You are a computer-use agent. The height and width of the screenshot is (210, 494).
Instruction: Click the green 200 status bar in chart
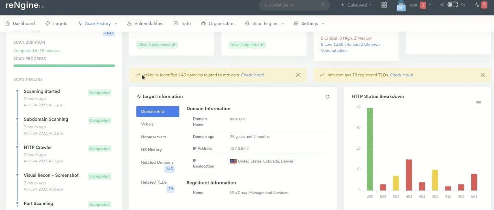click(370, 149)
